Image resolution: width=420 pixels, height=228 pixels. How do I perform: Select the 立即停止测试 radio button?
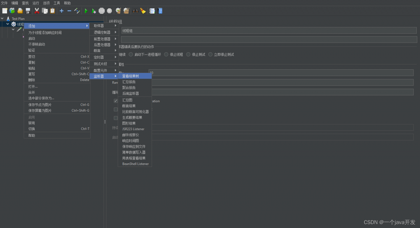pos(210,55)
